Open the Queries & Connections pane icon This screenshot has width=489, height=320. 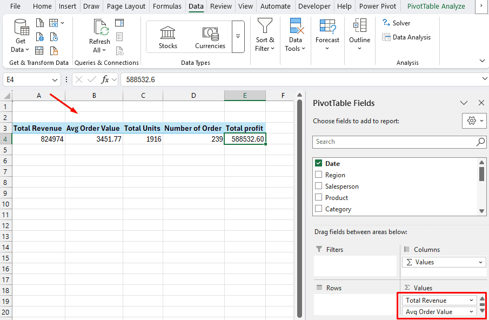click(119, 23)
